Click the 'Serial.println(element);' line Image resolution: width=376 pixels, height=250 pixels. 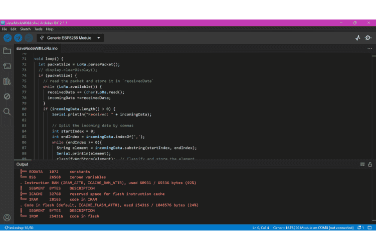[x=84, y=153]
